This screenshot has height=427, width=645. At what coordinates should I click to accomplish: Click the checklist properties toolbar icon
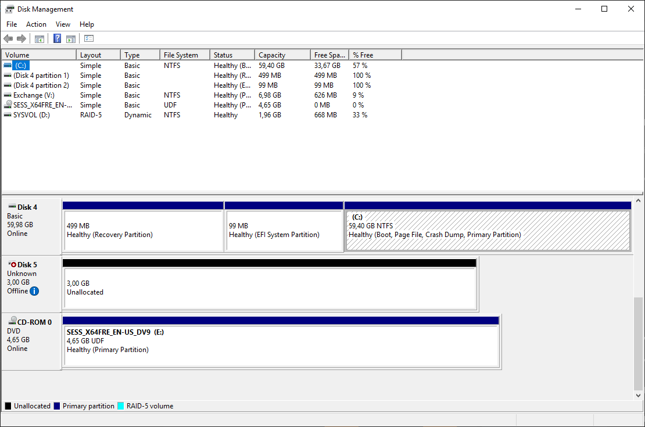coord(88,38)
